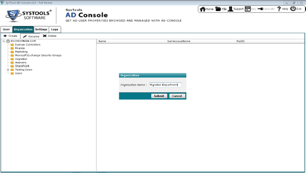Select the Organization tab
The height and width of the screenshot is (173, 306).
click(23, 30)
